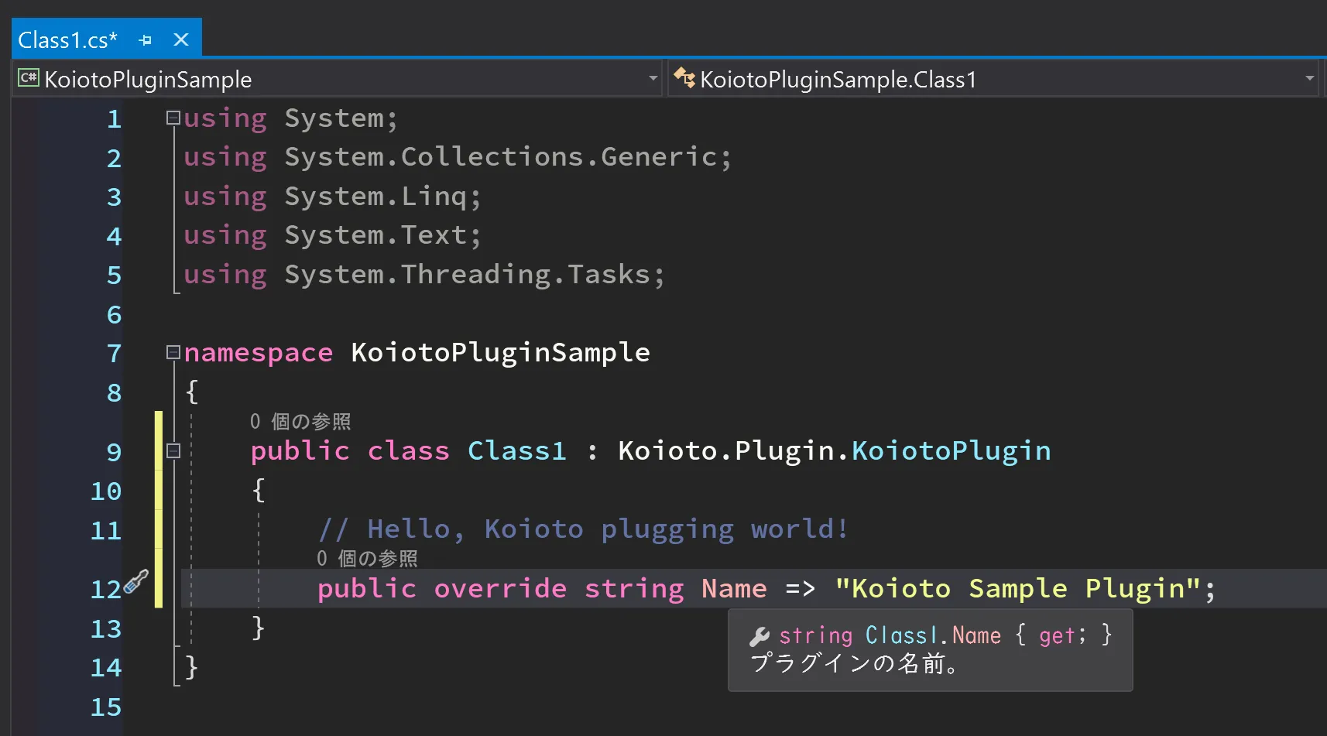Click the wrench icon in the tooltip
1327x736 pixels.
point(760,636)
